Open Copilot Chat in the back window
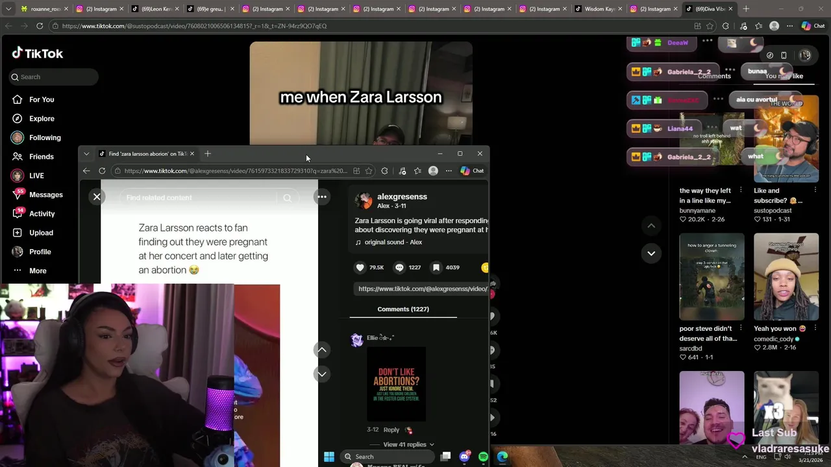The width and height of the screenshot is (831, 467). pos(813,26)
